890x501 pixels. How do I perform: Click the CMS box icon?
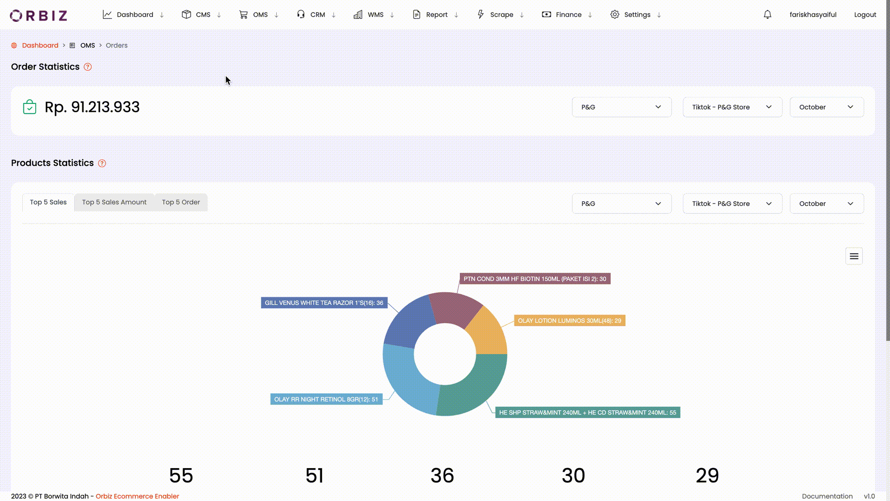(x=186, y=14)
